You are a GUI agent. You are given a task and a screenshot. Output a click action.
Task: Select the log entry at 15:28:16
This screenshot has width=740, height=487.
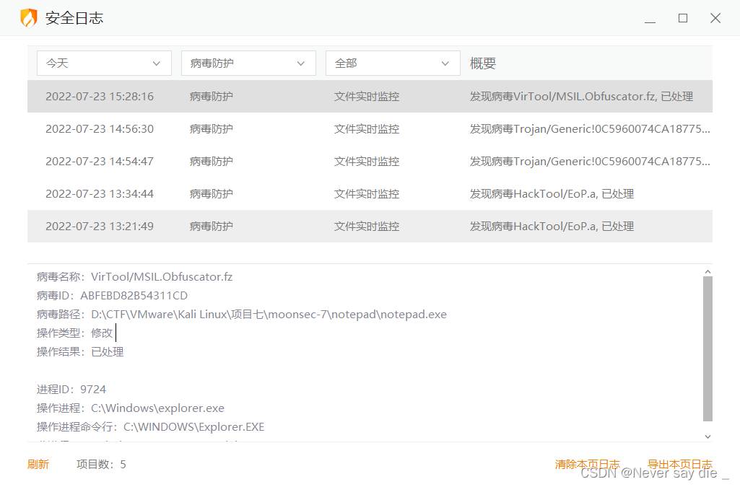pyautogui.click(x=370, y=96)
